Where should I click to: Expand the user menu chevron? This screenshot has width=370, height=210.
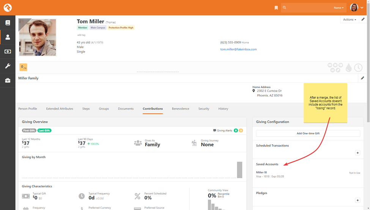tap(362, 8)
